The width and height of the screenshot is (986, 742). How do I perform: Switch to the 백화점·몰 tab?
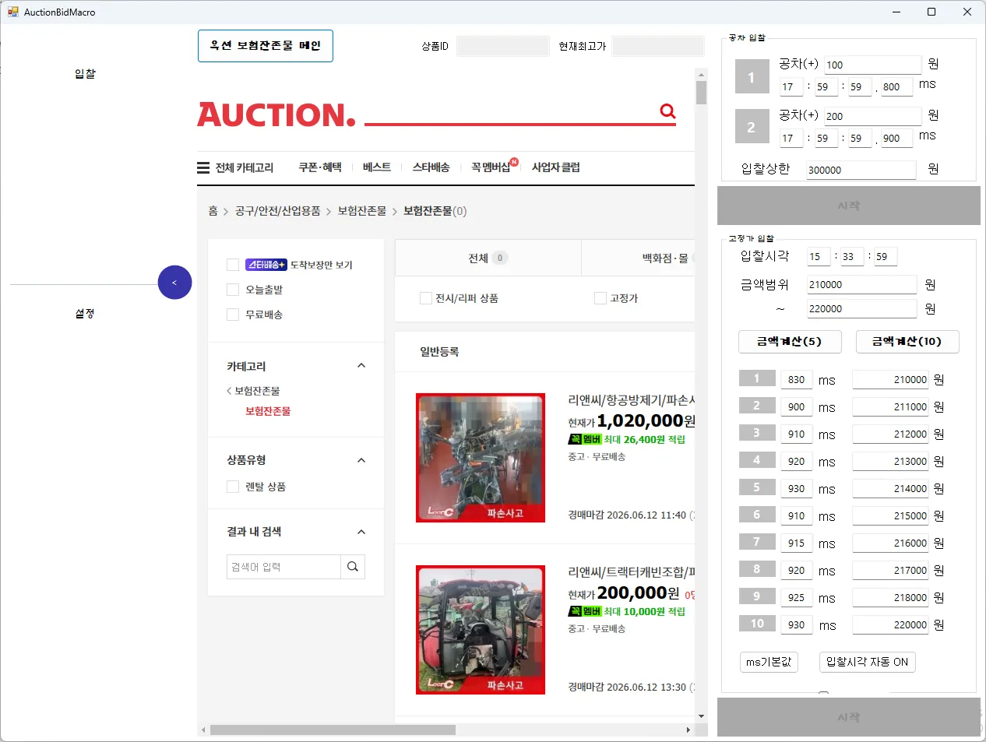pyautogui.click(x=638, y=258)
